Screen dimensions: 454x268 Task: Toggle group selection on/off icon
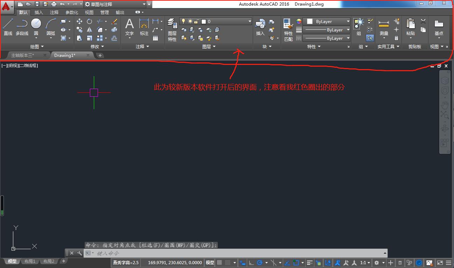(370, 38)
